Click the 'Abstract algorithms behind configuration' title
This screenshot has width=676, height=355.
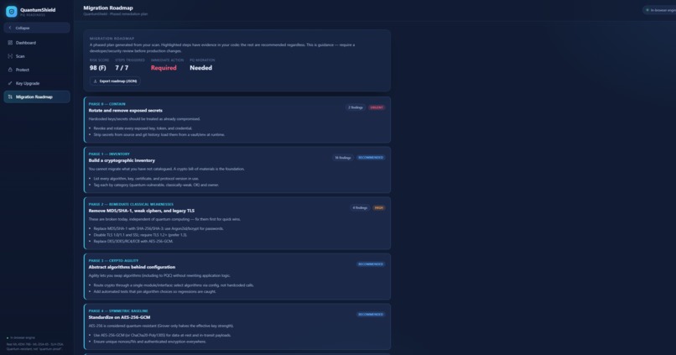pos(132,267)
